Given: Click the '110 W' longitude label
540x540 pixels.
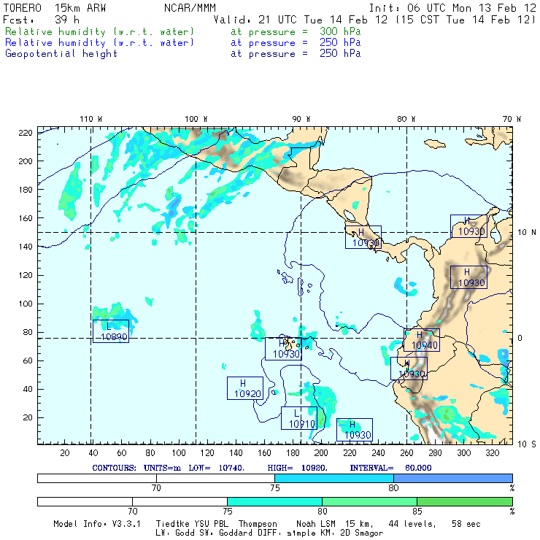Looking at the screenshot, I should [x=91, y=119].
